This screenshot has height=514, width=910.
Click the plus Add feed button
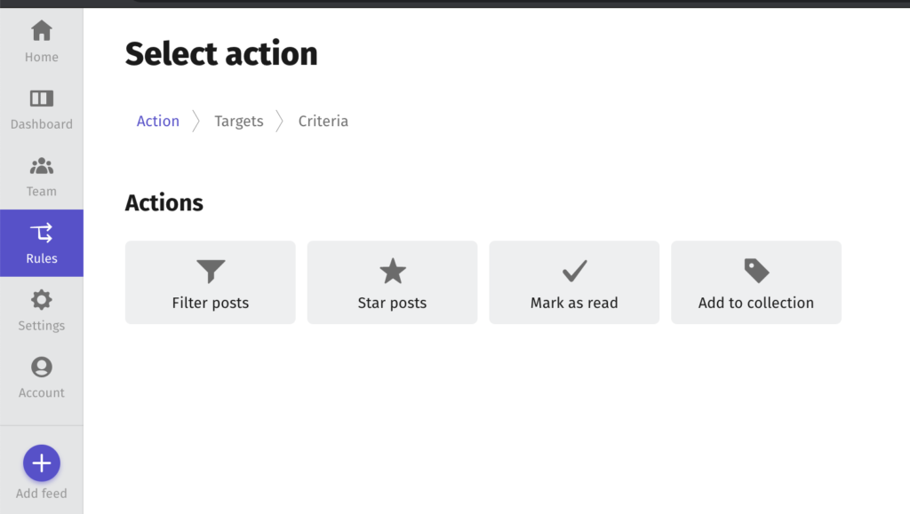[x=41, y=463]
